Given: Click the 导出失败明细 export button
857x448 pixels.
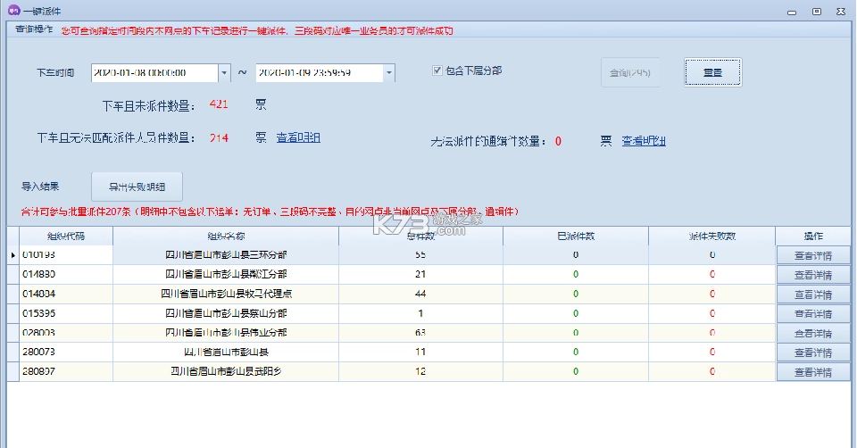Looking at the screenshot, I should coord(137,187).
